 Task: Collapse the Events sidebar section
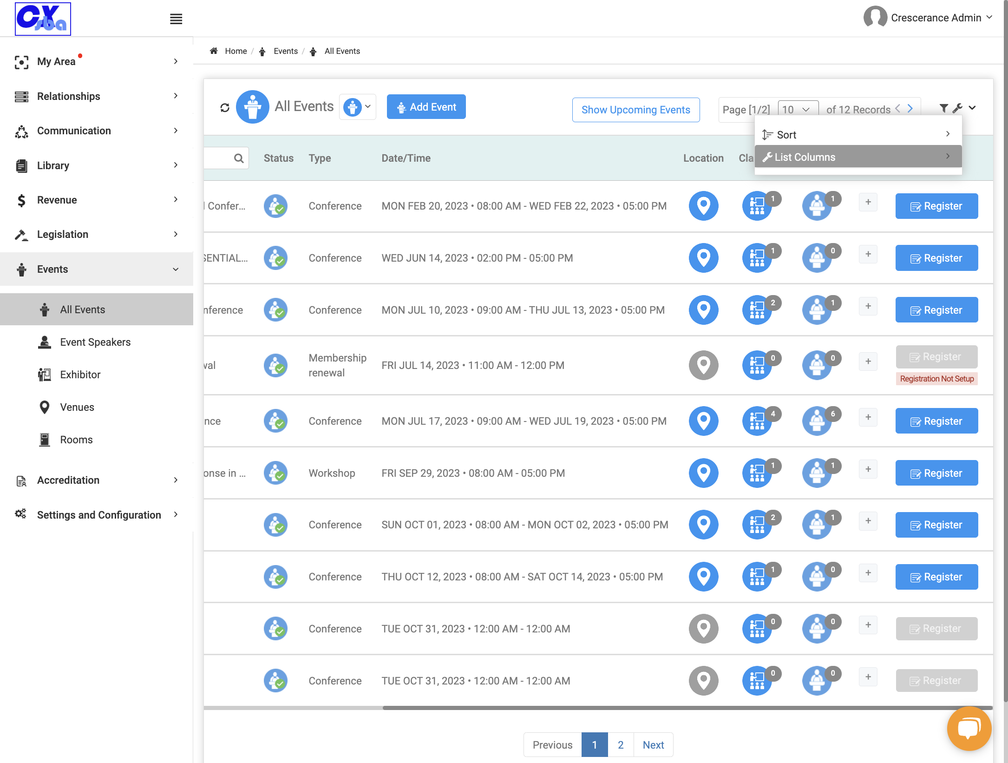(97, 269)
